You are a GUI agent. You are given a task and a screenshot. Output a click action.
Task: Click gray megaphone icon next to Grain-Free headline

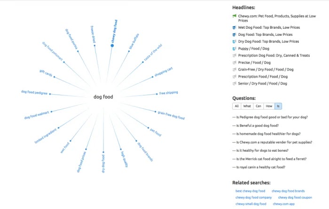[x=235, y=70]
